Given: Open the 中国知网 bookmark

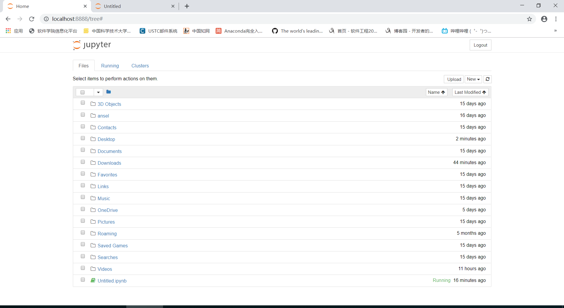Looking at the screenshot, I should coord(197,31).
